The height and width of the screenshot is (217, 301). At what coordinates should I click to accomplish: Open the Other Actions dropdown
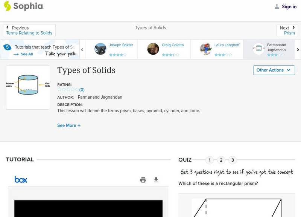[274, 70]
